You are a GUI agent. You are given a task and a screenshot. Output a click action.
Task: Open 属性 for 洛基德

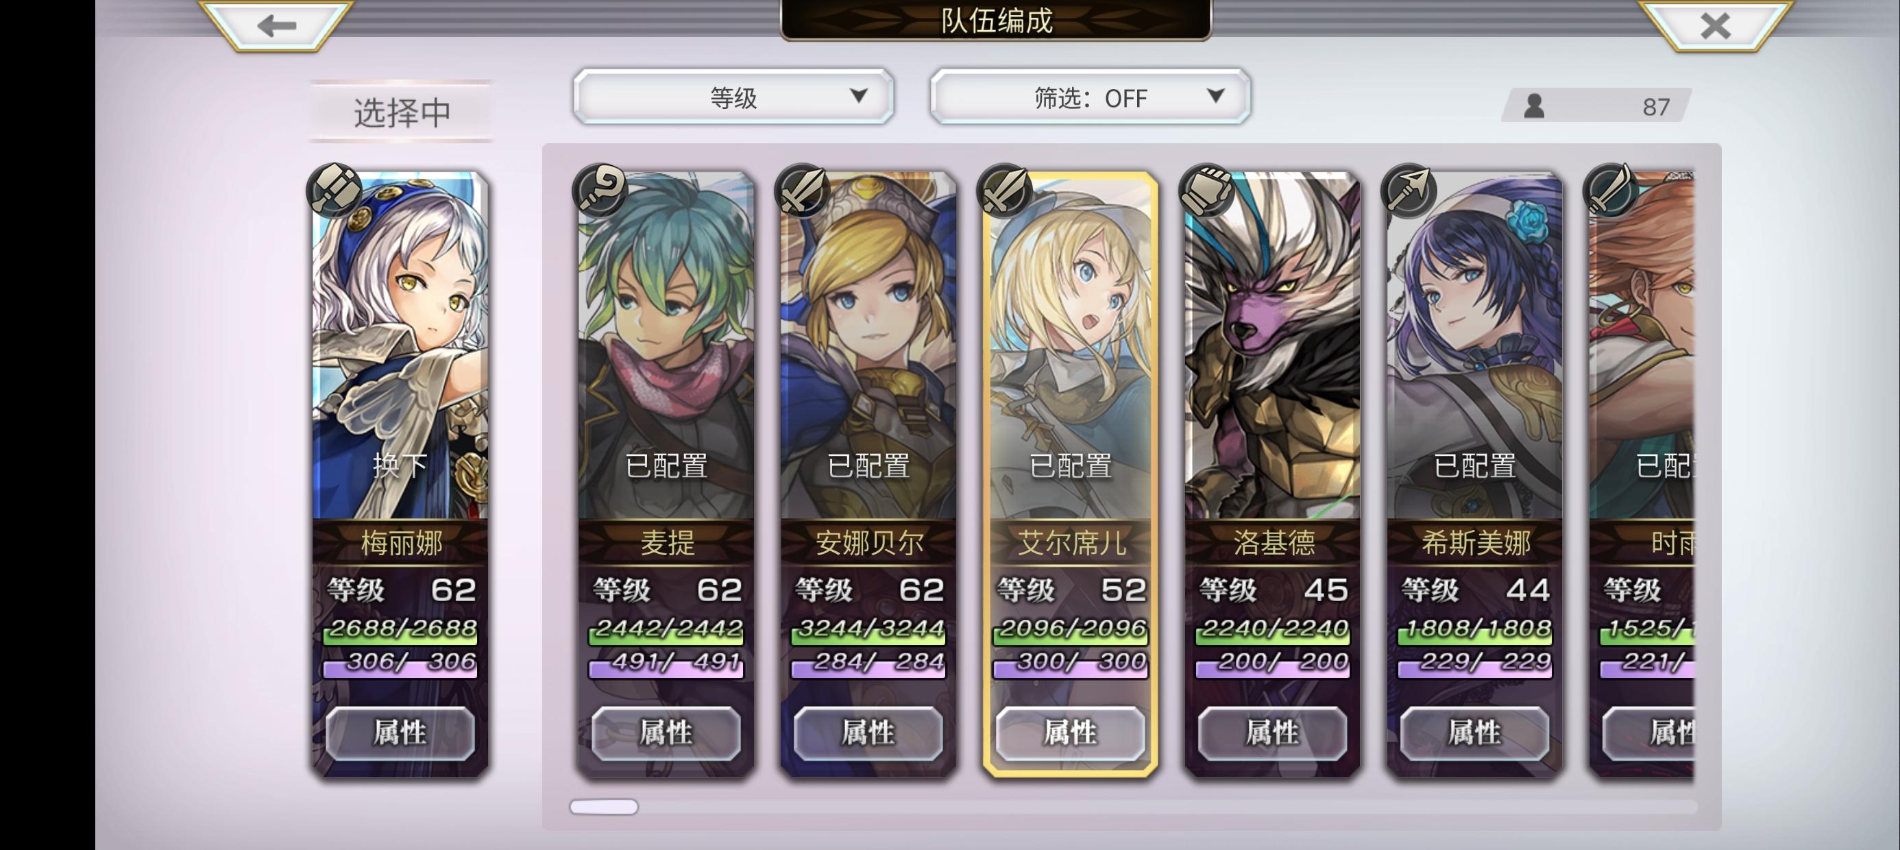[x=1272, y=733]
